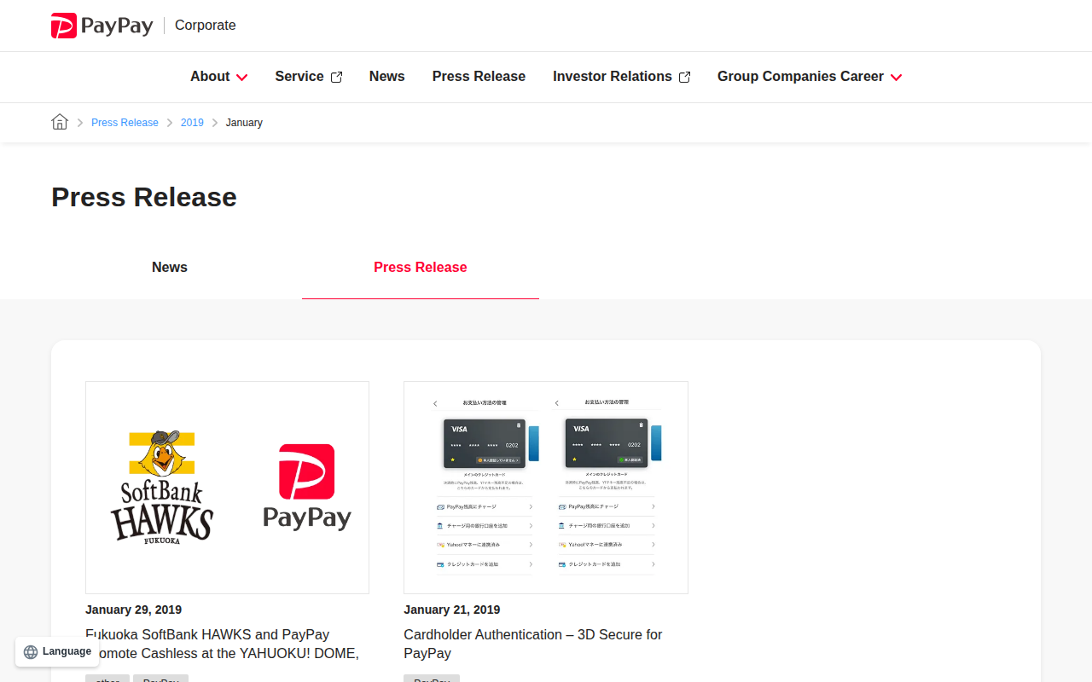
Task: Open Press Release in the top navigation
Action: tap(479, 77)
